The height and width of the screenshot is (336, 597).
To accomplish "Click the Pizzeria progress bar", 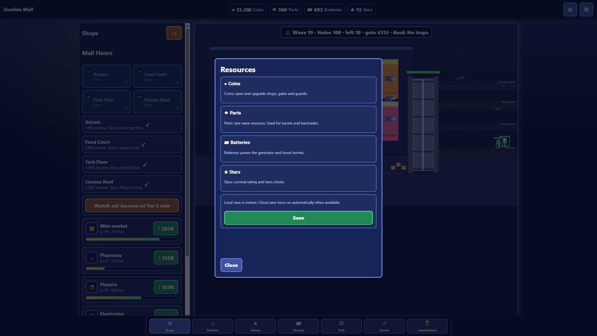I will point(132,298).
